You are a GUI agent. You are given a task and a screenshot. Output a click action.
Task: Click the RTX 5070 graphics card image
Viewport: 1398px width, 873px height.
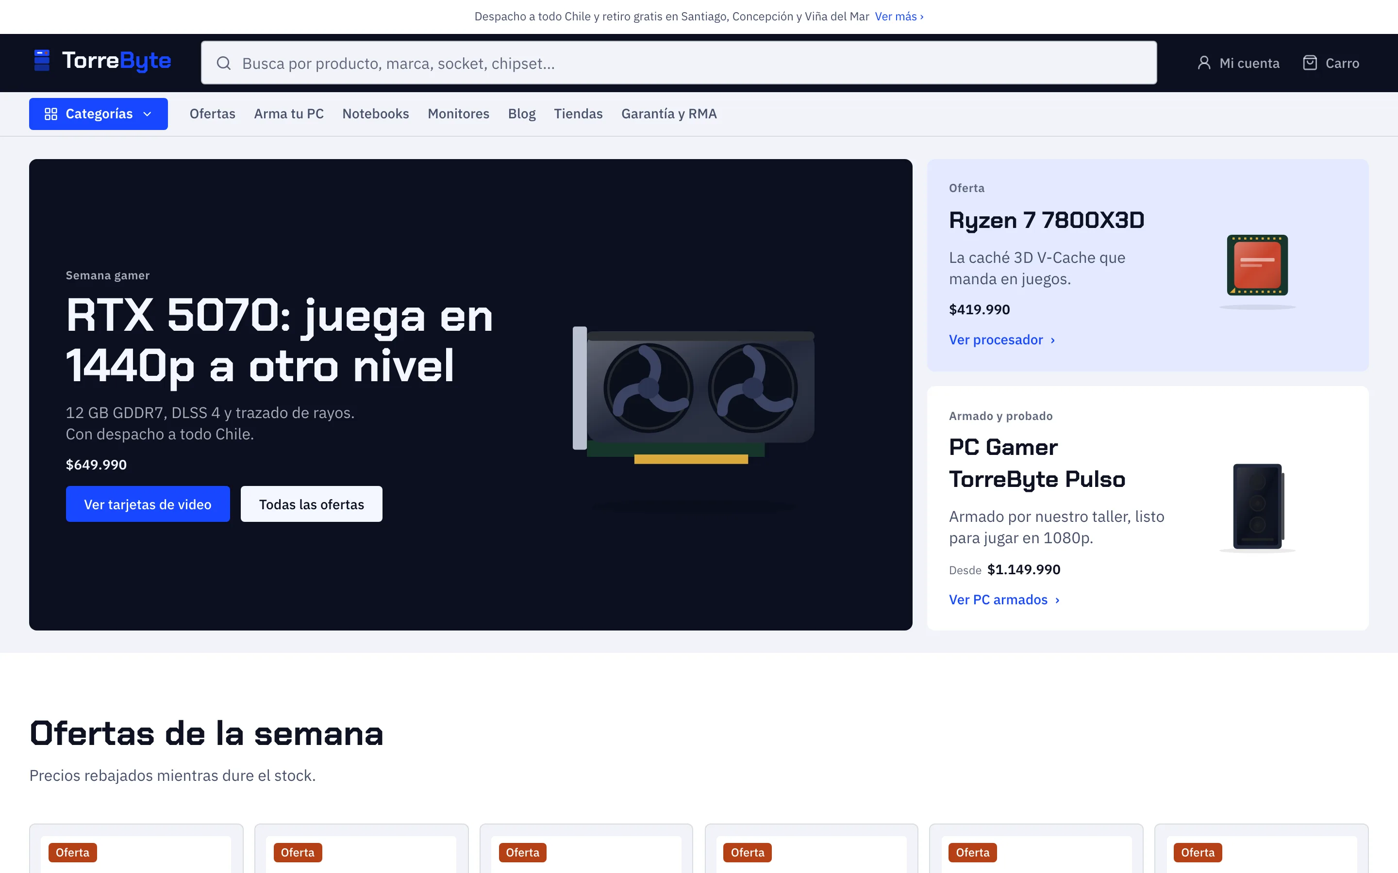pyautogui.click(x=693, y=395)
